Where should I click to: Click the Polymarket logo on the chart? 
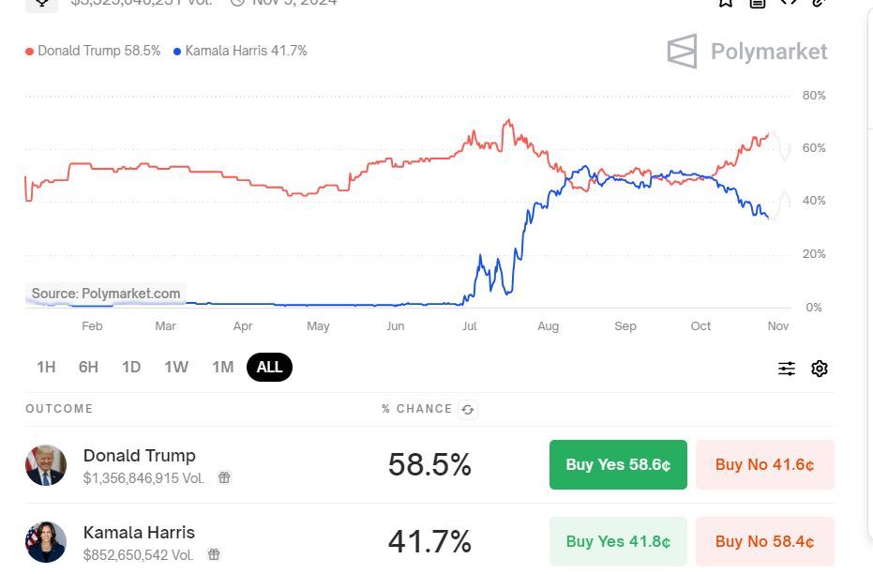pyautogui.click(x=746, y=52)
